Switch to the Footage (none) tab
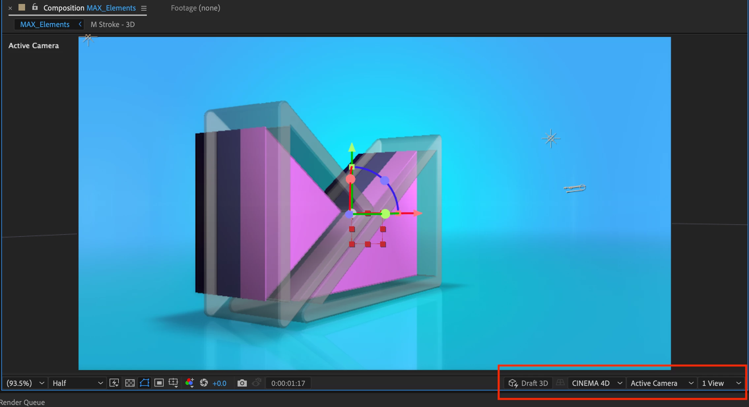 tap(195, 8)
